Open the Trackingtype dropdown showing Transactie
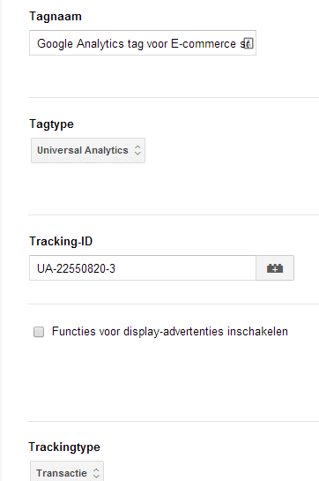The width and height of the screenshot is (319, 481). [x=67, y=471]
